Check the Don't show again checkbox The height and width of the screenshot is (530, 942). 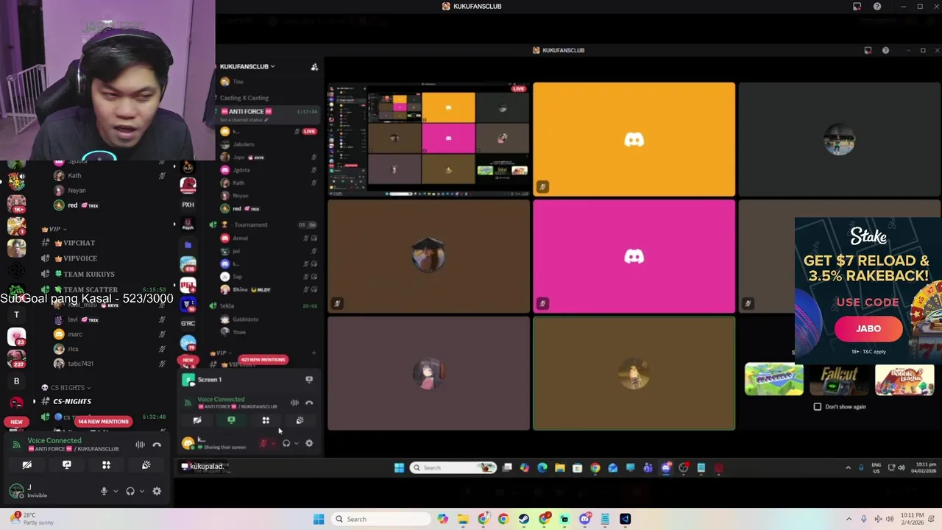(818, 406)
